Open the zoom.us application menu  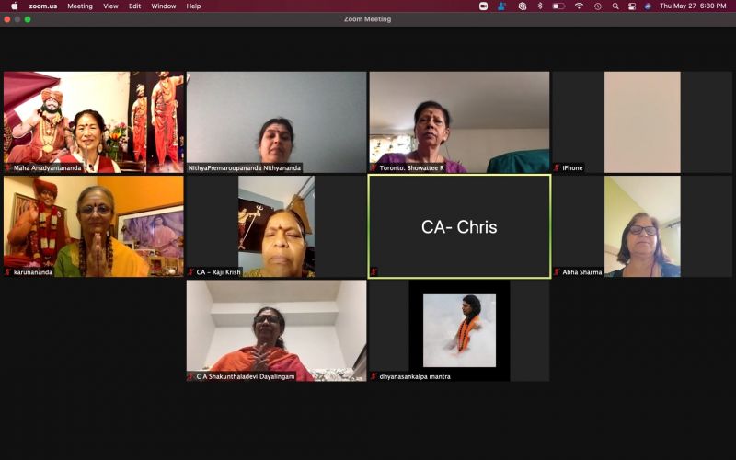[x=41, y=6]
